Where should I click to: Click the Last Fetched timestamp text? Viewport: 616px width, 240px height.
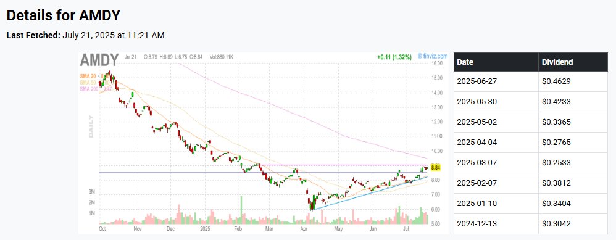[x=85, y=35]
